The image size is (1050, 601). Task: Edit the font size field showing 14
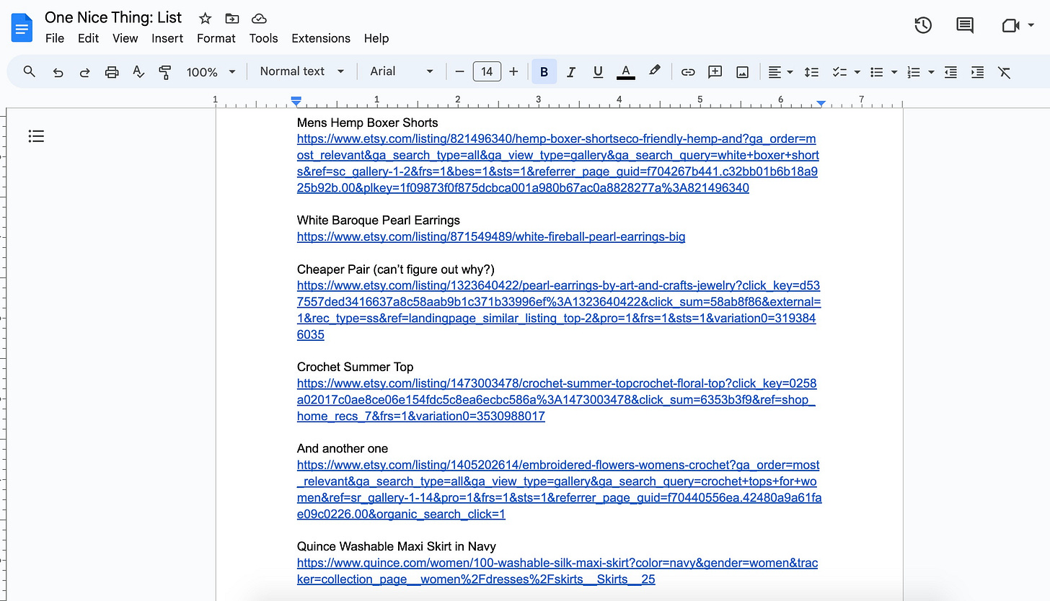click(x=487, y=71)
